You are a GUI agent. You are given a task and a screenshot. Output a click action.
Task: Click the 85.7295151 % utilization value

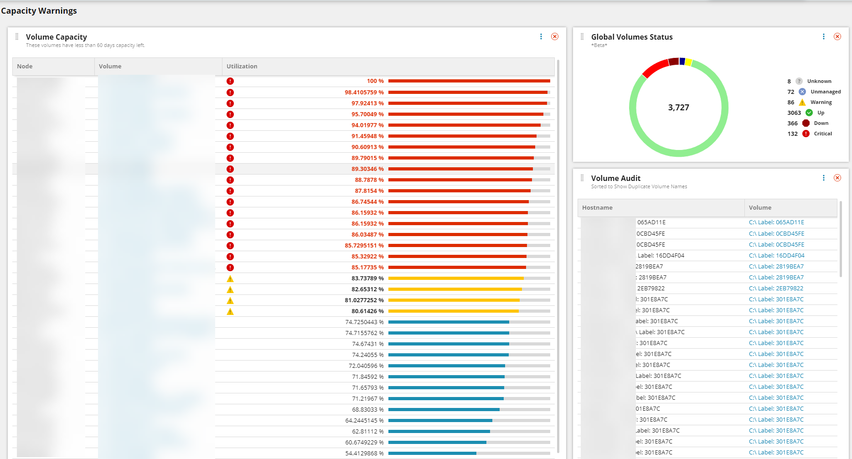(x=364, y=246)
